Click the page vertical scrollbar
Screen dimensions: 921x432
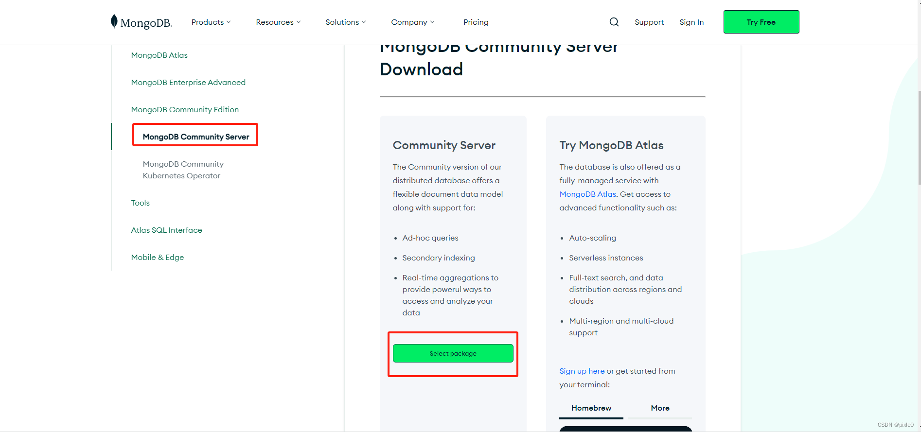tap(919, 138)
